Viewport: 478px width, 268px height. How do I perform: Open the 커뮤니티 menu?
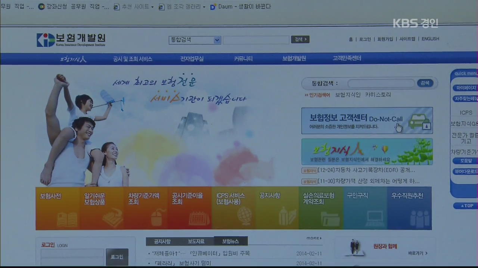(x=243, y=59)
